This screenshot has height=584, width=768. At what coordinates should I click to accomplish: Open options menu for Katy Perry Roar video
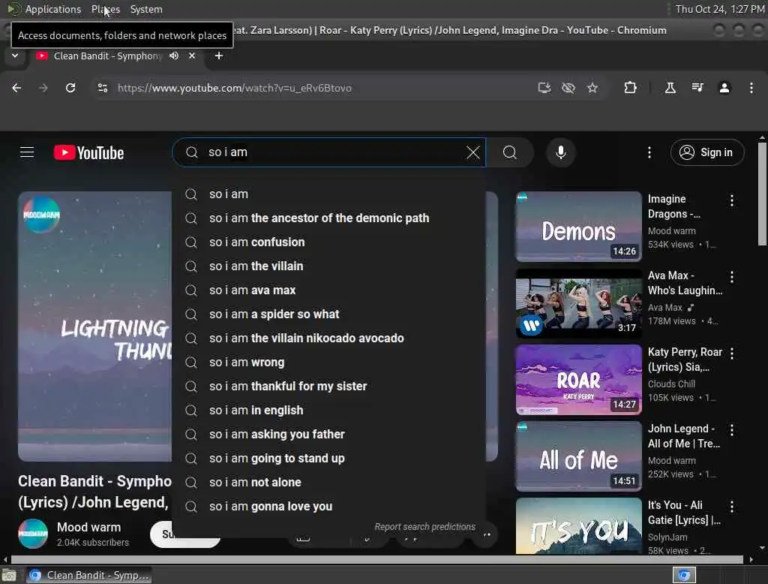(x=732, y=354)
